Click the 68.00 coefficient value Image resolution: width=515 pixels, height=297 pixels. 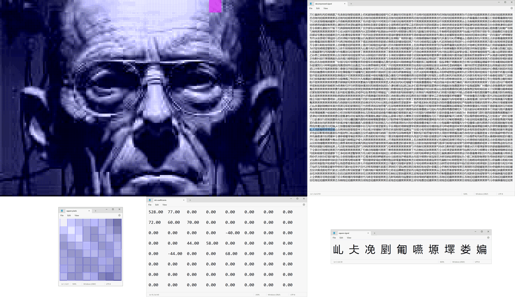tap(231, 254)
